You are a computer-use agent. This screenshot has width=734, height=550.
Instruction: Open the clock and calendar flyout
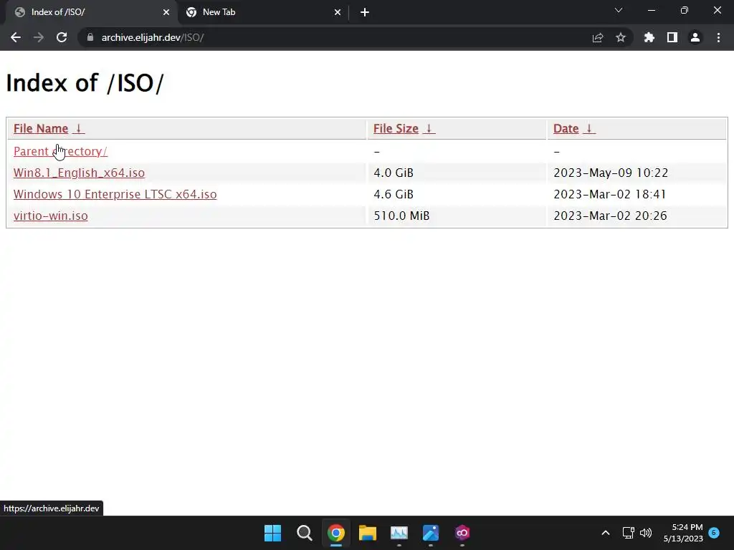point(683,533)
